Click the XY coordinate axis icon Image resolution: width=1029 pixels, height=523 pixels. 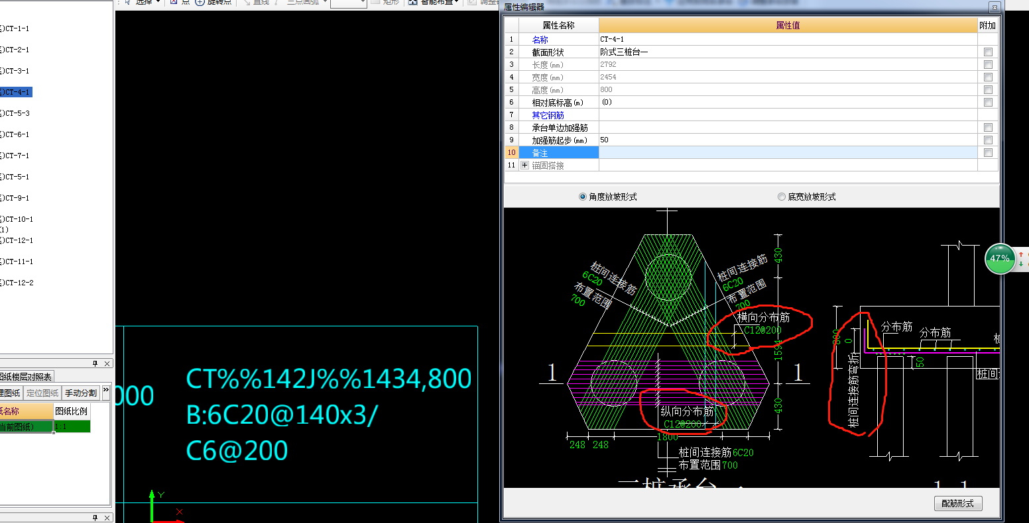click(x=166, y=507)
